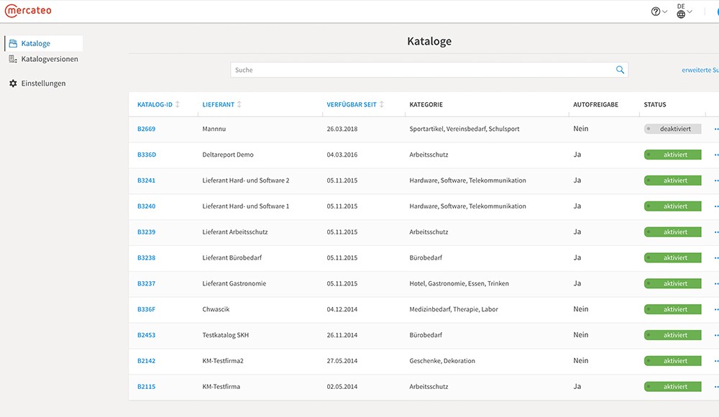Viewport: 719px width, 417px height.
Task: Click the Einstellungen gear icon
Action: [x=13, y=83]
